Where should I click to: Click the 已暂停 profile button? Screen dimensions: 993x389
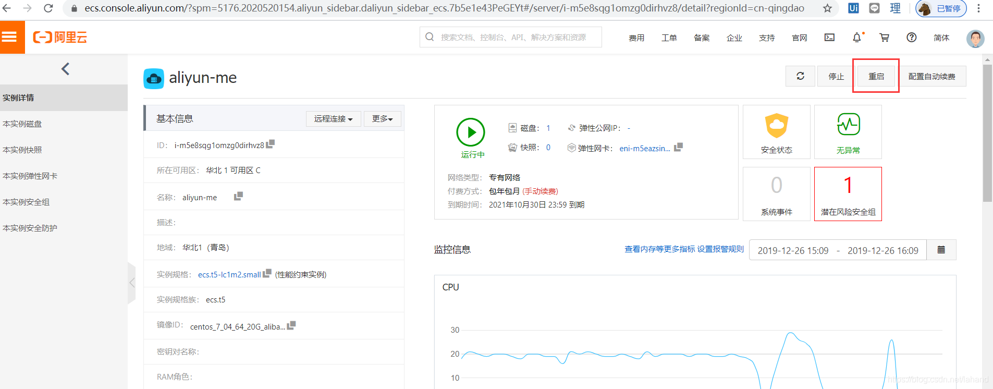pyautogui.click(x=941, y=8)
